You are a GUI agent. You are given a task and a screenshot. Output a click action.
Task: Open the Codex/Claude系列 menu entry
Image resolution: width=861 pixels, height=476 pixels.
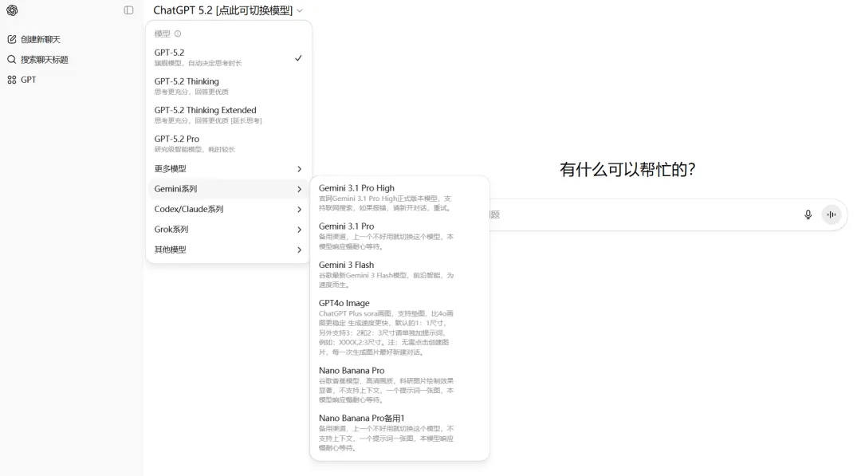(229, 209)
